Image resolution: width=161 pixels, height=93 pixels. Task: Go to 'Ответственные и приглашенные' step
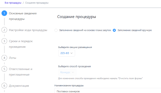(x=21, y=72)
